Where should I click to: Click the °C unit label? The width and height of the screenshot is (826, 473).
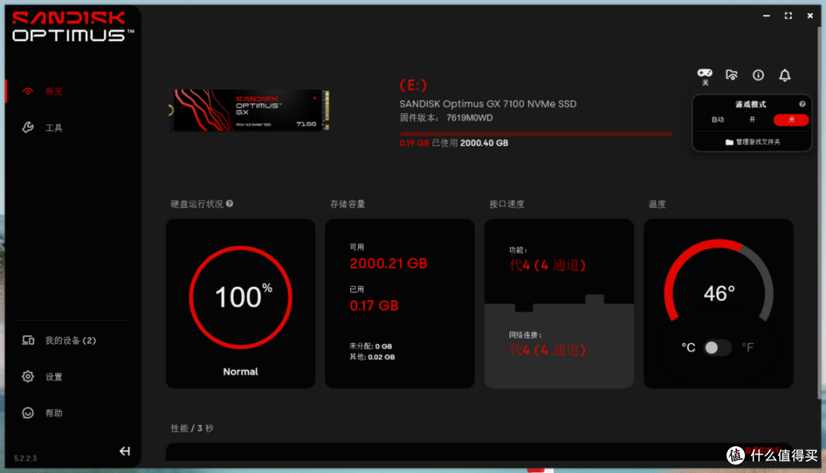688,347
